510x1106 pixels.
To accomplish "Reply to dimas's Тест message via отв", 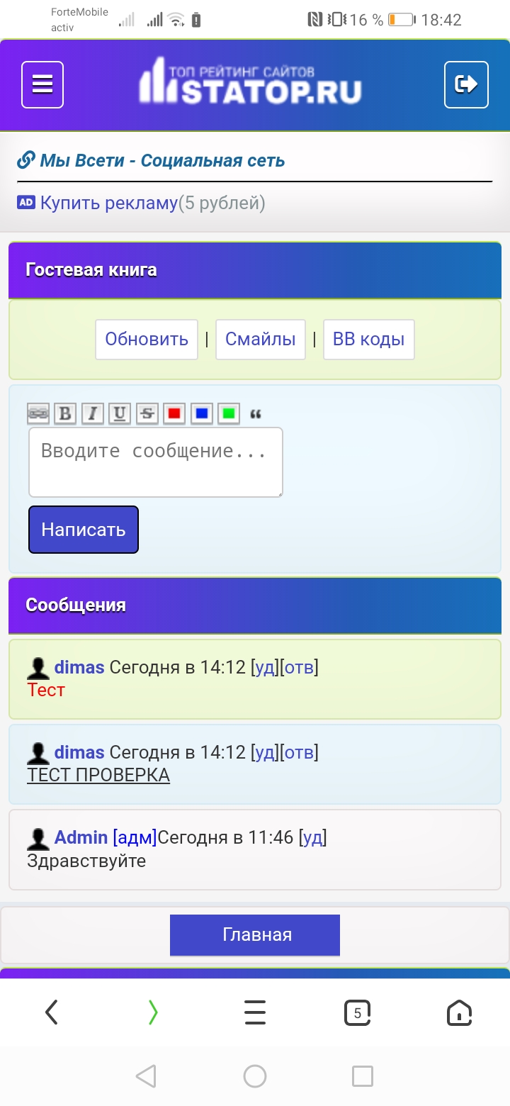I will (x=299, y=667).
